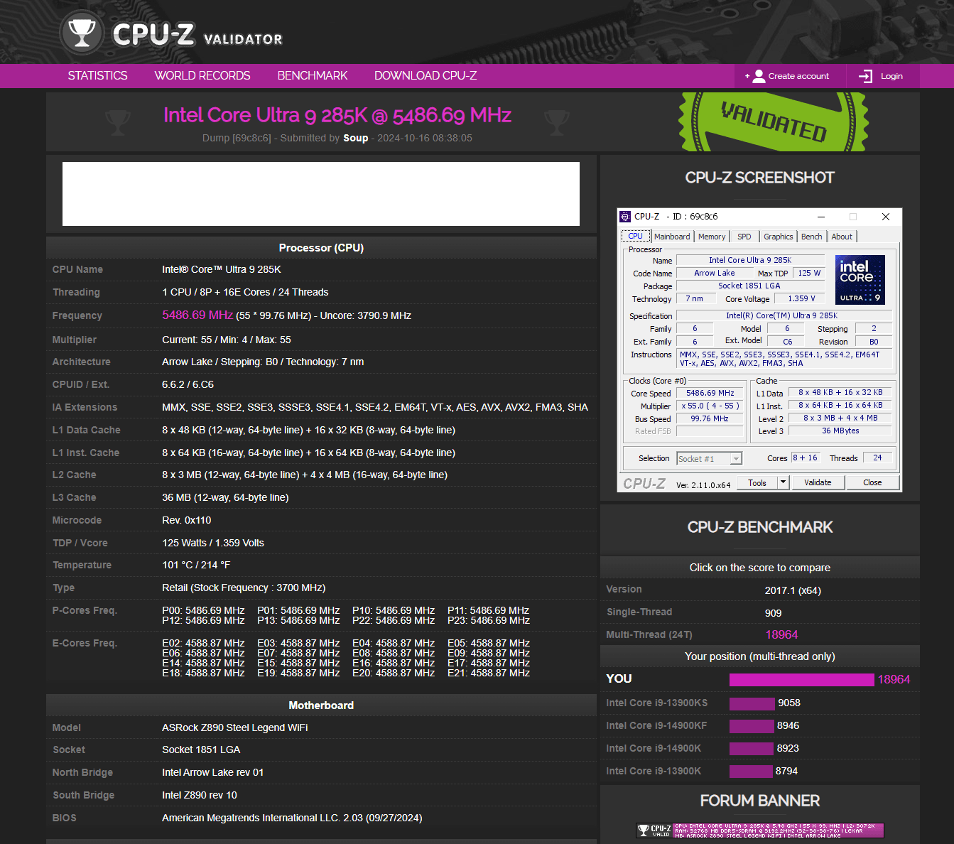Click the Technology field 7 nm
The image size is (954, 844).
tap(695, 298)
